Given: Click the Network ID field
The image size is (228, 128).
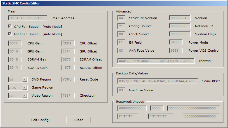Looking at the screenshot, I should click(180, 26).
